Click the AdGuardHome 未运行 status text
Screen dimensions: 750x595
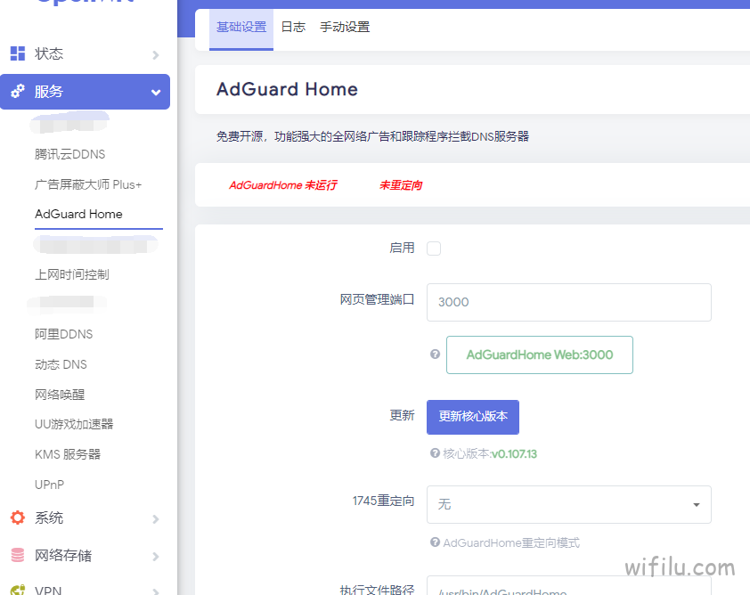(283, 185)
